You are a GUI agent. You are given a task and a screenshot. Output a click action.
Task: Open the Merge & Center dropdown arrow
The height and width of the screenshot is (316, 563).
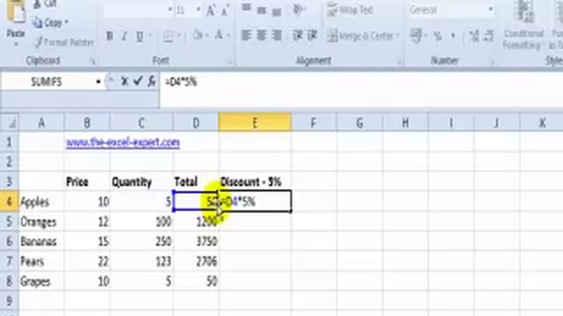(398, 36)
